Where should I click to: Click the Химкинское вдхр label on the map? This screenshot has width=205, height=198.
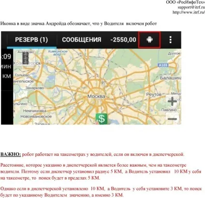[58, 53]
